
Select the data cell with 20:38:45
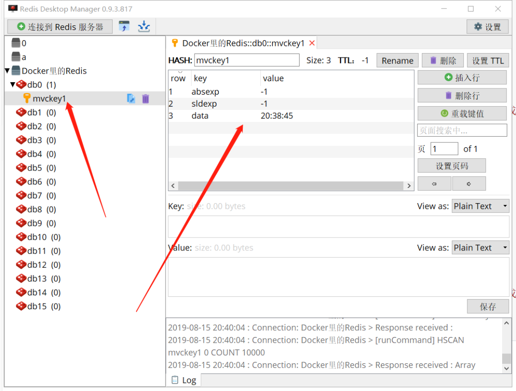pyautogui.click(x=277, y=116)
